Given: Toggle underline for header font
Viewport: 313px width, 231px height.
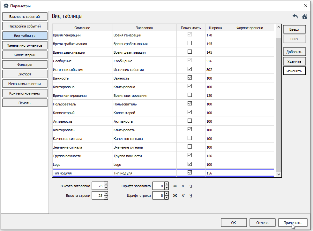Looking at the screenshot, I should 191,186.
